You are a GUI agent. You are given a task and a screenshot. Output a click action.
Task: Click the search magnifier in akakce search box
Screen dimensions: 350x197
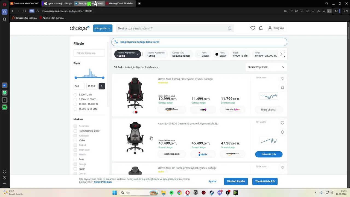coord(230,28)
